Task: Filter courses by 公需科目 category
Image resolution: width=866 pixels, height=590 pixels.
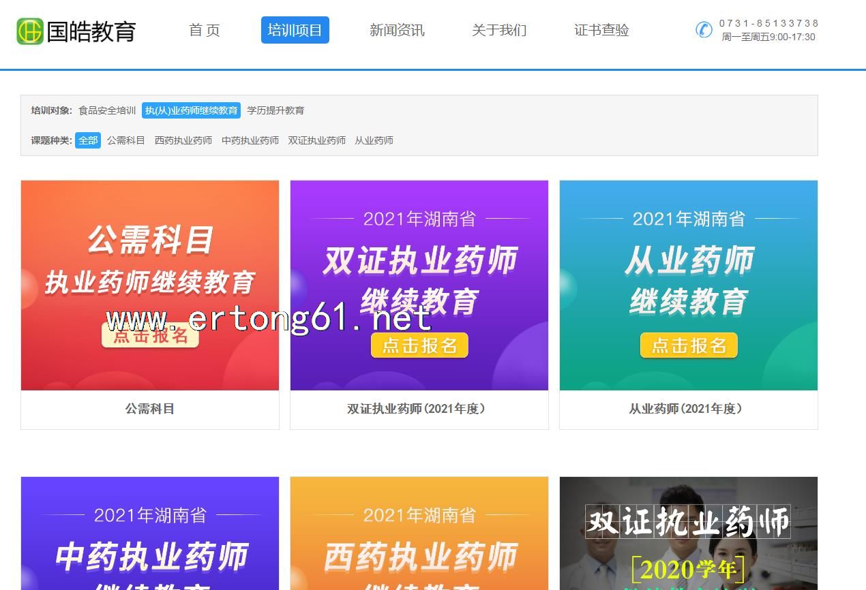Action: [126, 140]
